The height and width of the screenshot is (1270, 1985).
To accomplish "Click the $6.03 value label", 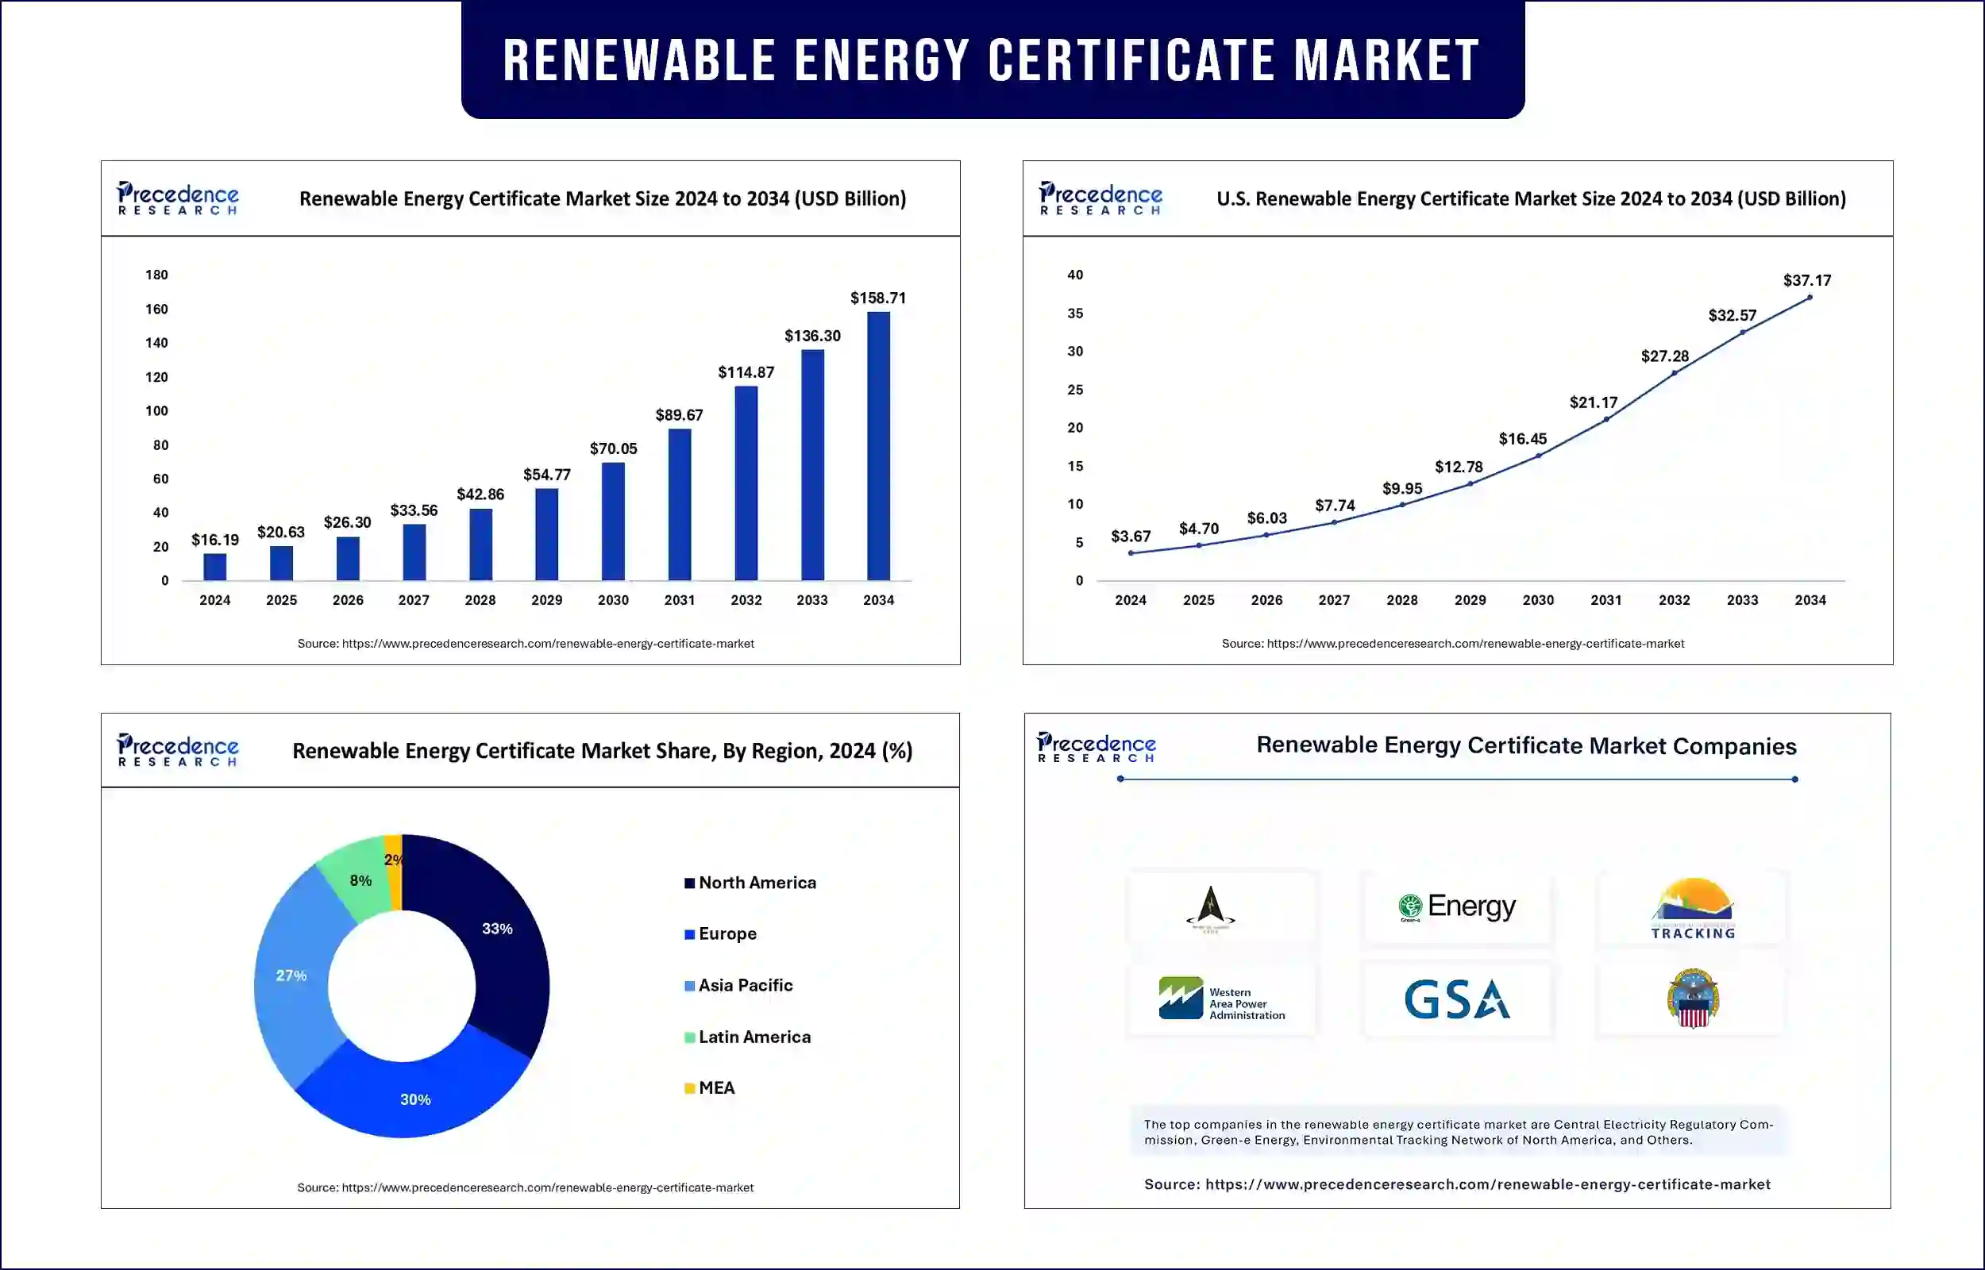I will [1266, 519].
